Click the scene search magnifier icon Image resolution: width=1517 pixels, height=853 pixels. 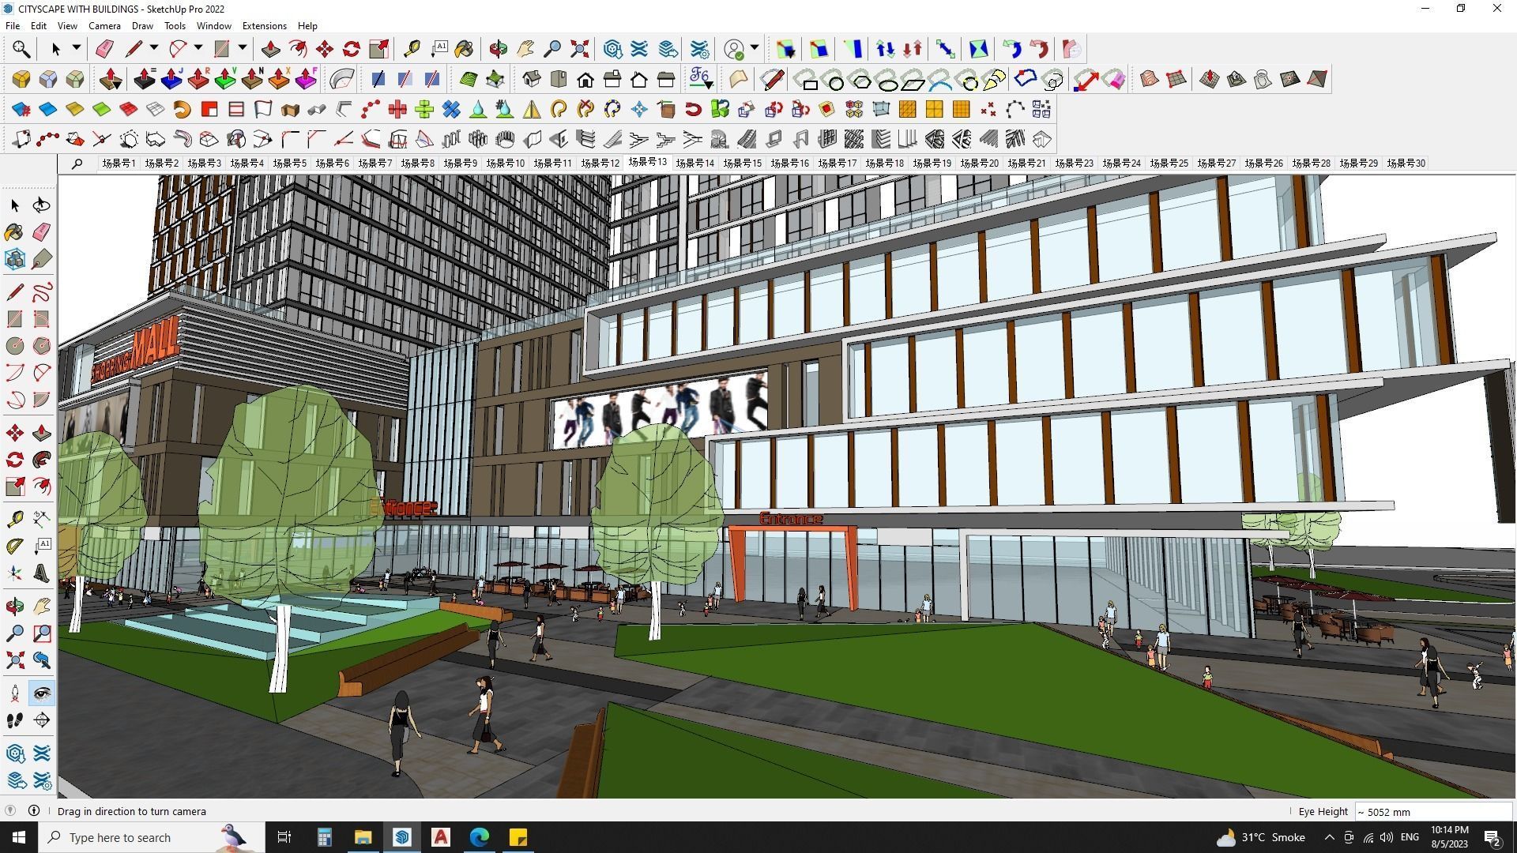(x=77, y=163)
